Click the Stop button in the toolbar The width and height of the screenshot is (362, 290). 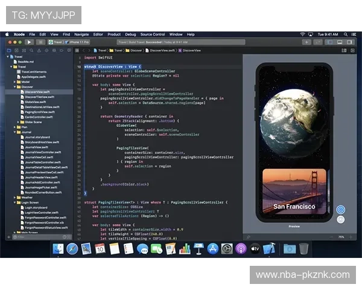point(40,42)
